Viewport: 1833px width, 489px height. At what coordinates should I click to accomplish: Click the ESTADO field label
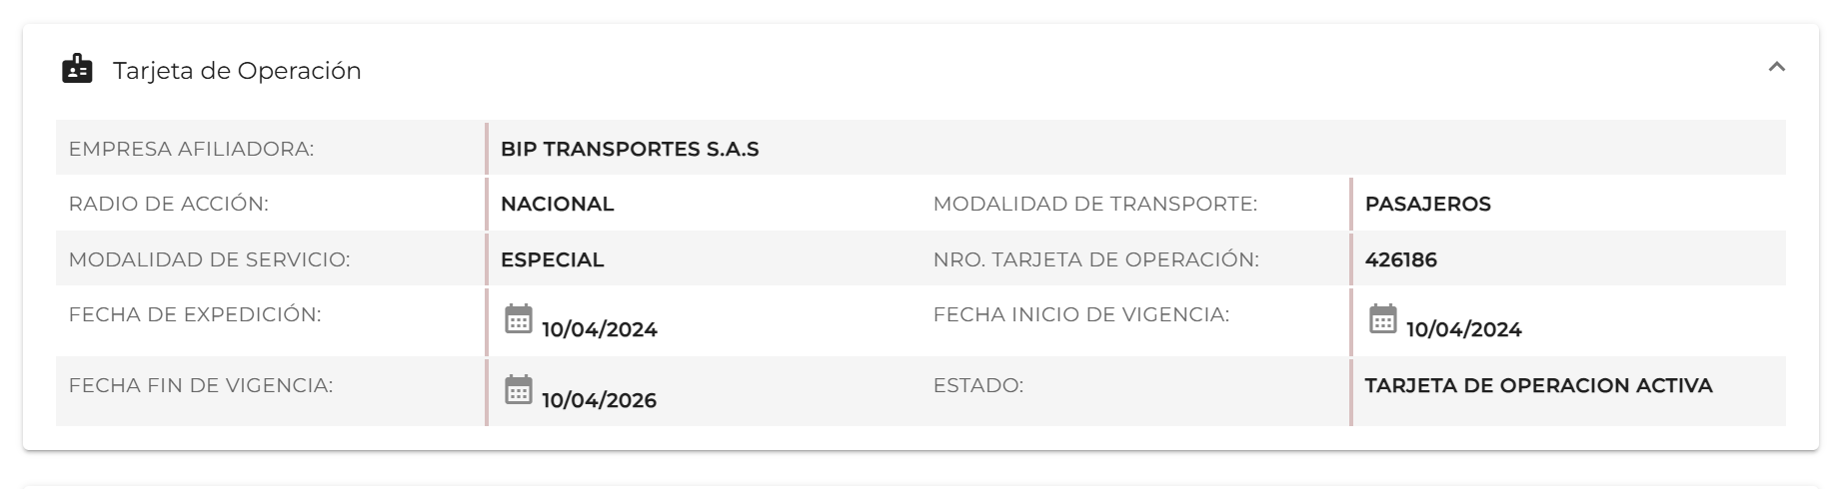(977, 385)
